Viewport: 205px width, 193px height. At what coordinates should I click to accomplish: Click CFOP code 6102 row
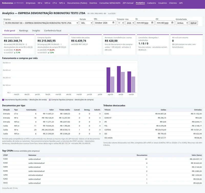102,163
